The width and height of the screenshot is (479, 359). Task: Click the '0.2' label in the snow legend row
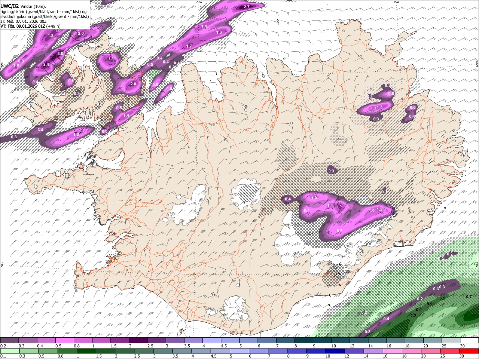point(3,346)
